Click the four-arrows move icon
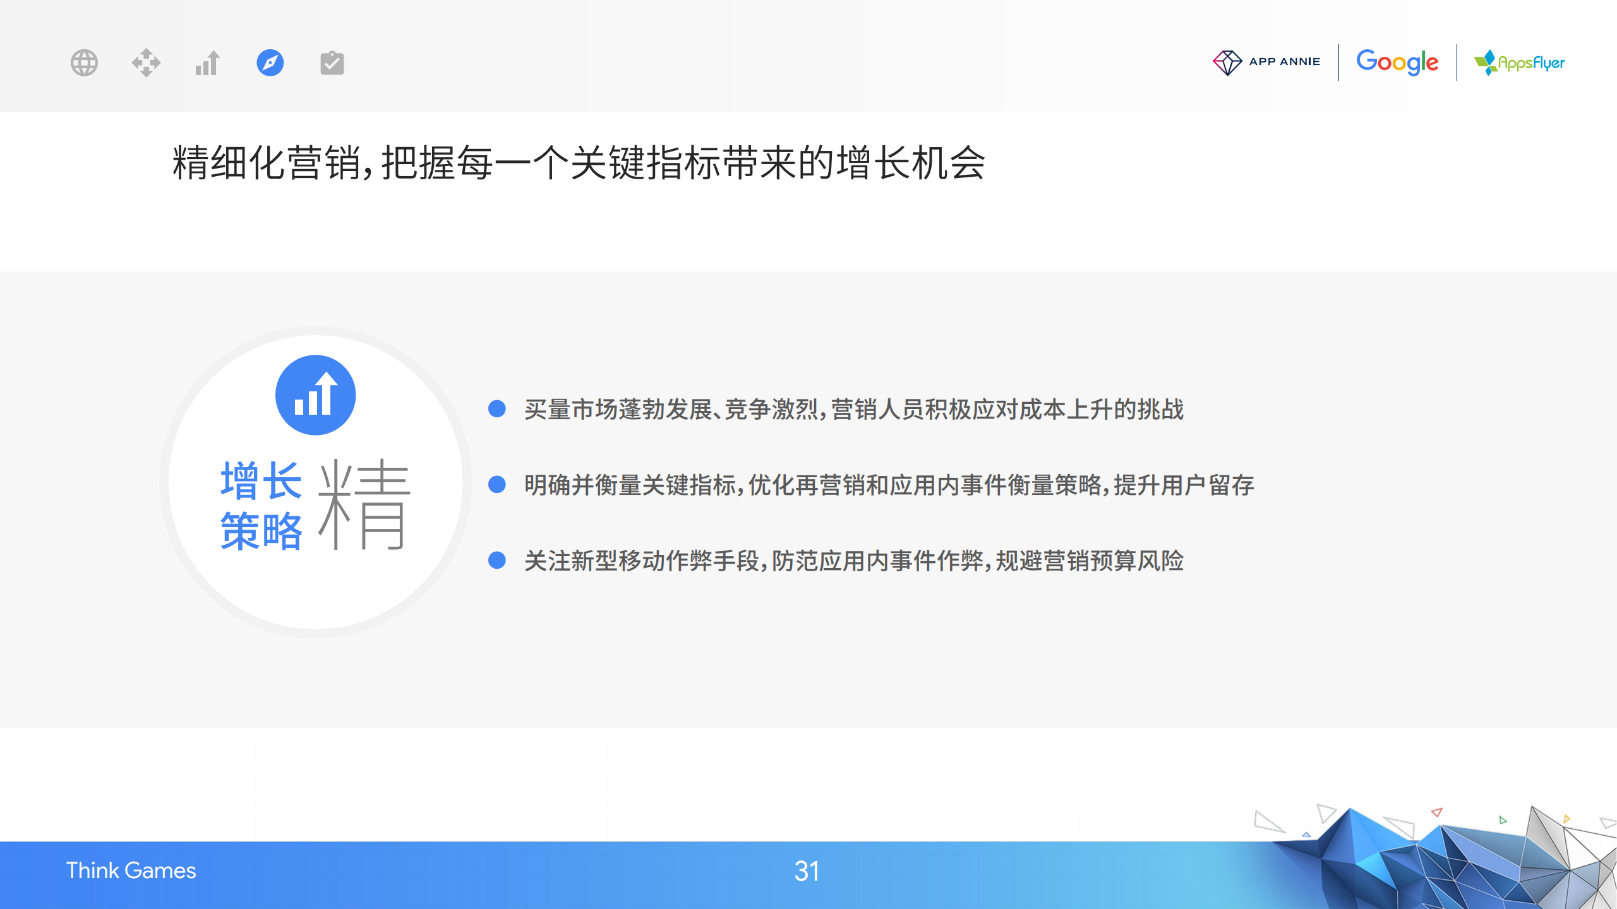Screen dimensions: 1617x909 point(146,62)
